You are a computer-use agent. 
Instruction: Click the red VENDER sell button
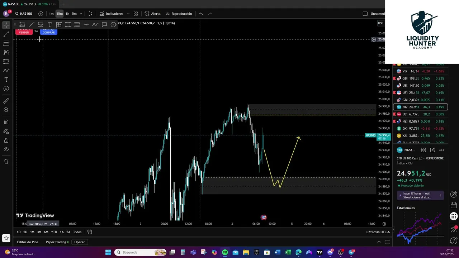24,32
